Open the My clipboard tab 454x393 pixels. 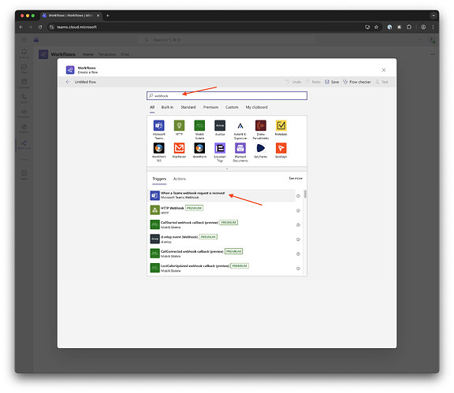[x=256, y=107]
